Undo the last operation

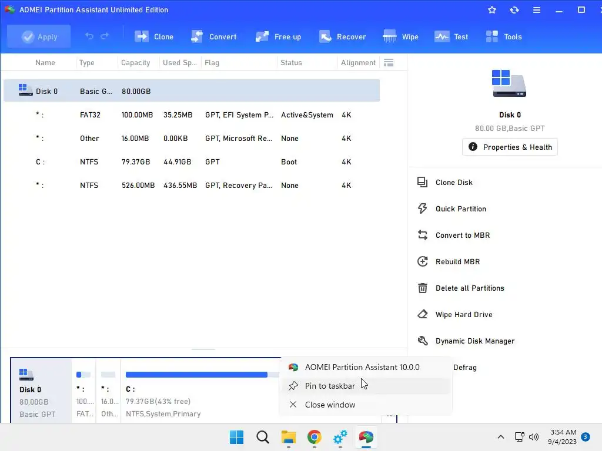pyautogui.click(x=89, y=36)
